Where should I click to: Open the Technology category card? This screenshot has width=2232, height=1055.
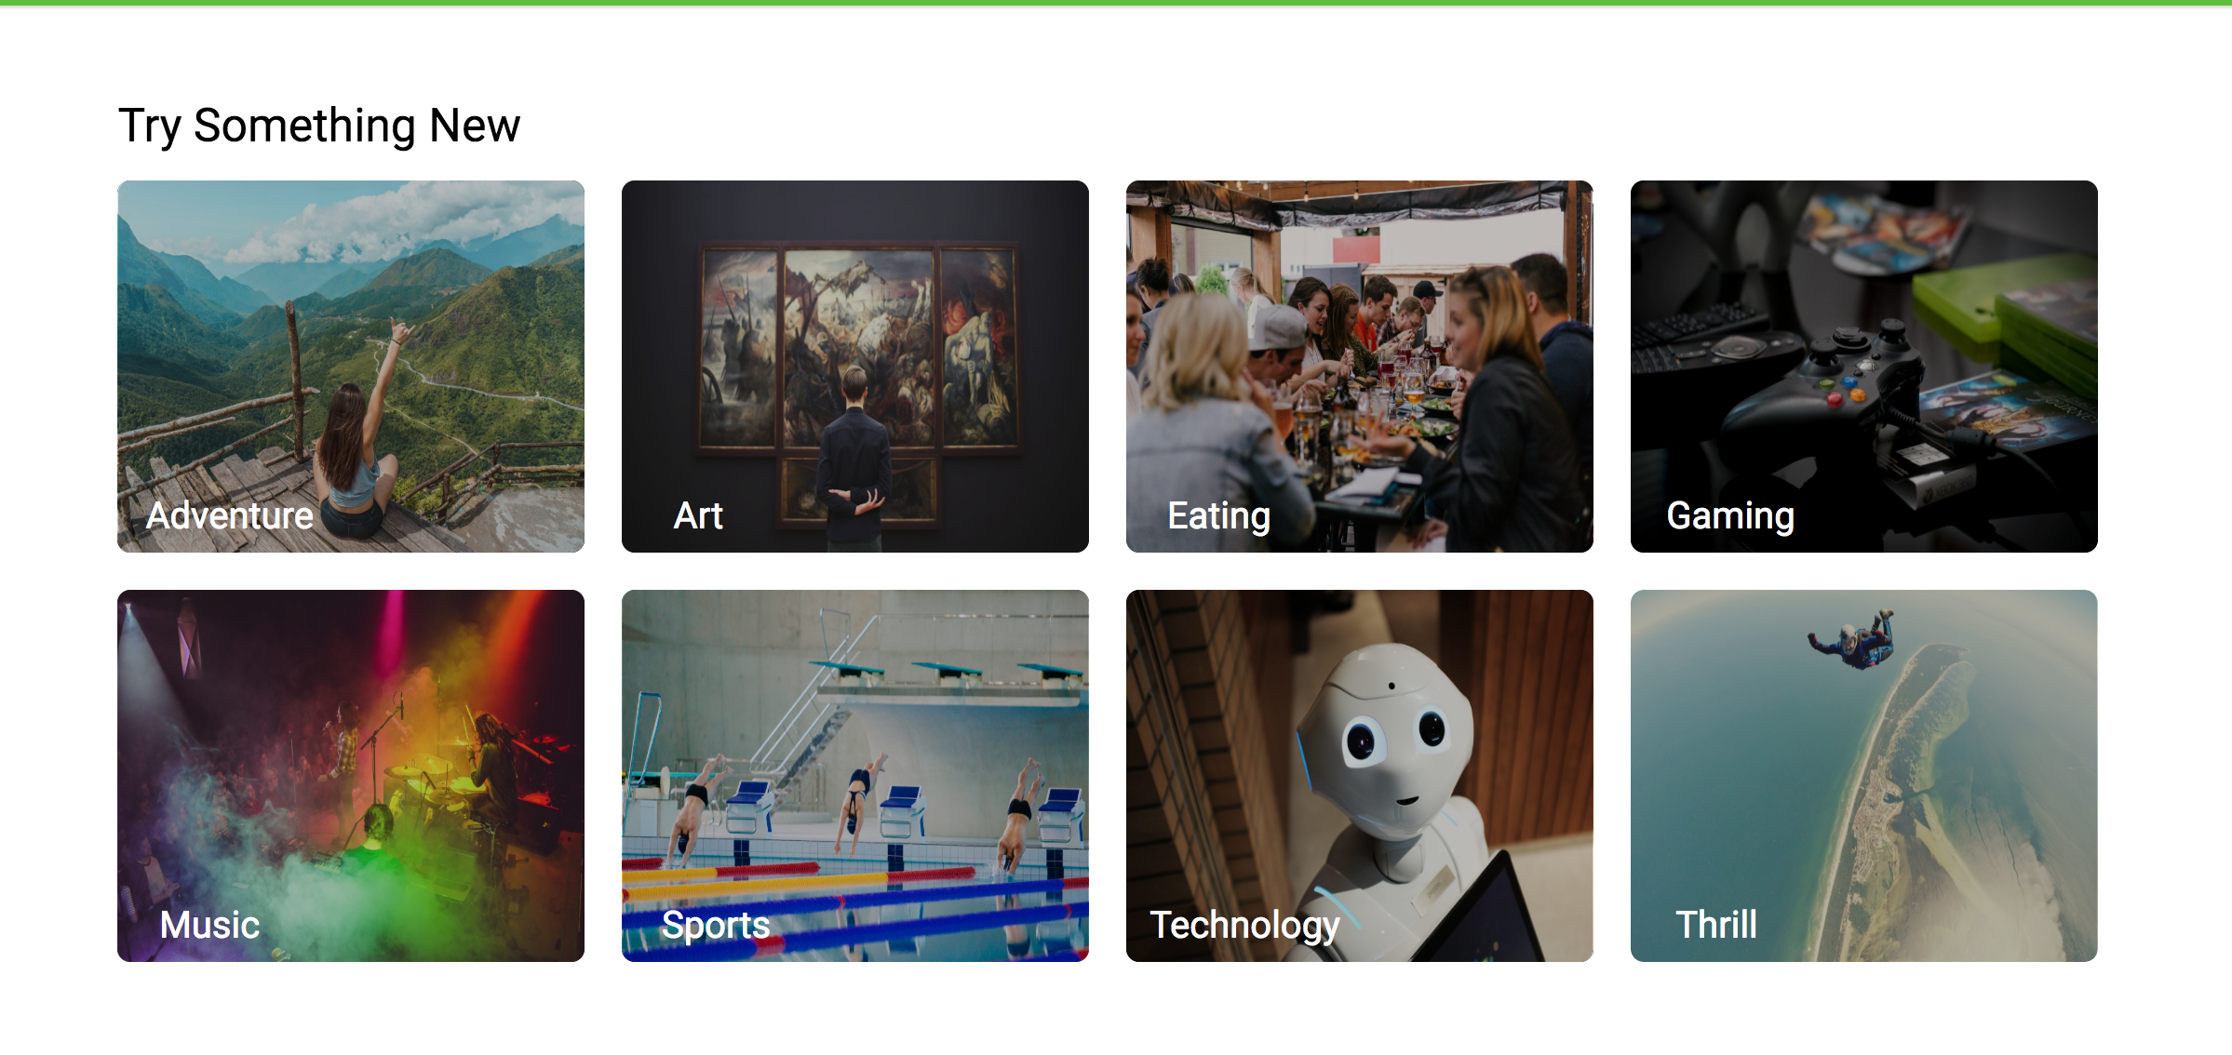[1360, 776]
